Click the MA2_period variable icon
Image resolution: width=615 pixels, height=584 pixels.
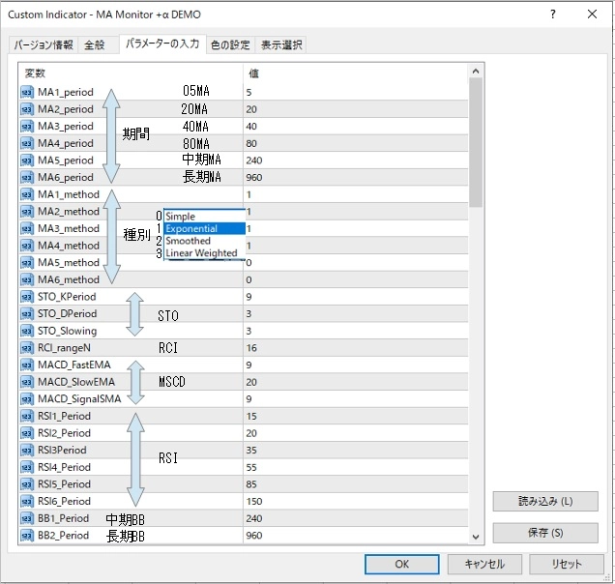tap(27, 109)
